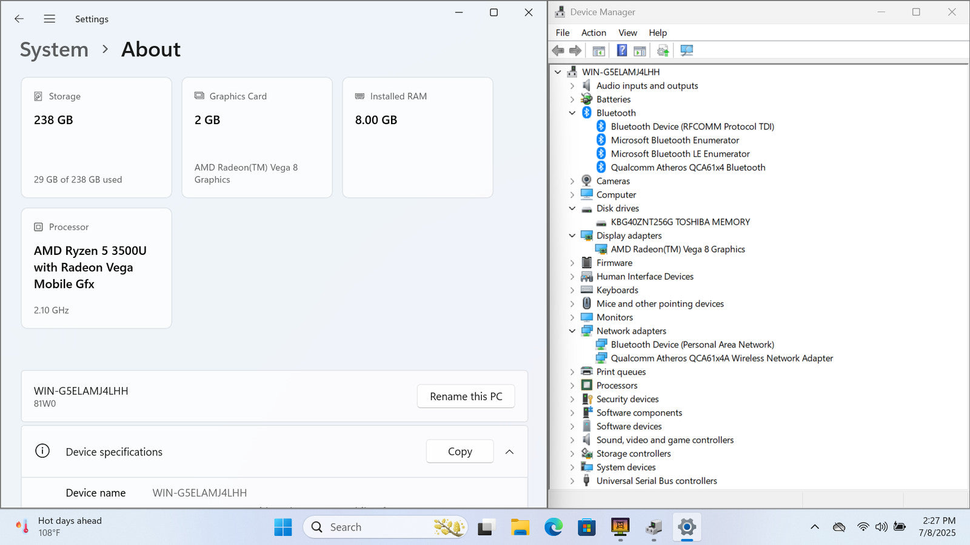Open File Explorer from the taskbar
The height and width of the screenshot is (545, 970).
click(x=520, y=527)
